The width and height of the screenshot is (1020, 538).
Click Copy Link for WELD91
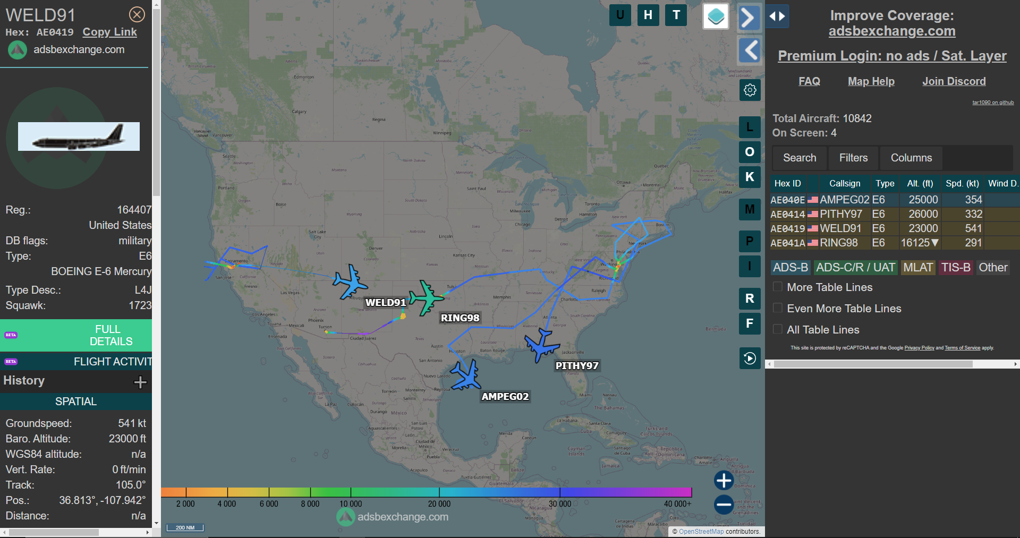coord(109,32)
